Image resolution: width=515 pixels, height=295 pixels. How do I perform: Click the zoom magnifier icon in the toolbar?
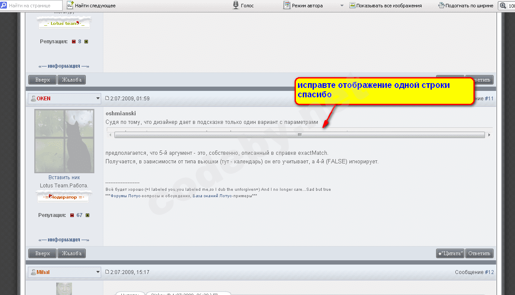pyautogui.click(x=502, y=6)
